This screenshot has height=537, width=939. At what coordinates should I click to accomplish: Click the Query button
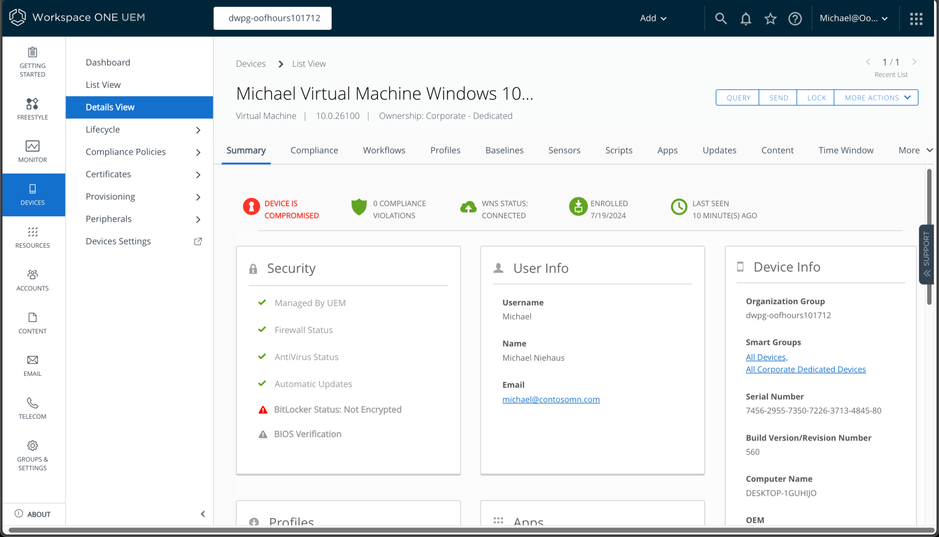[738, 98]
